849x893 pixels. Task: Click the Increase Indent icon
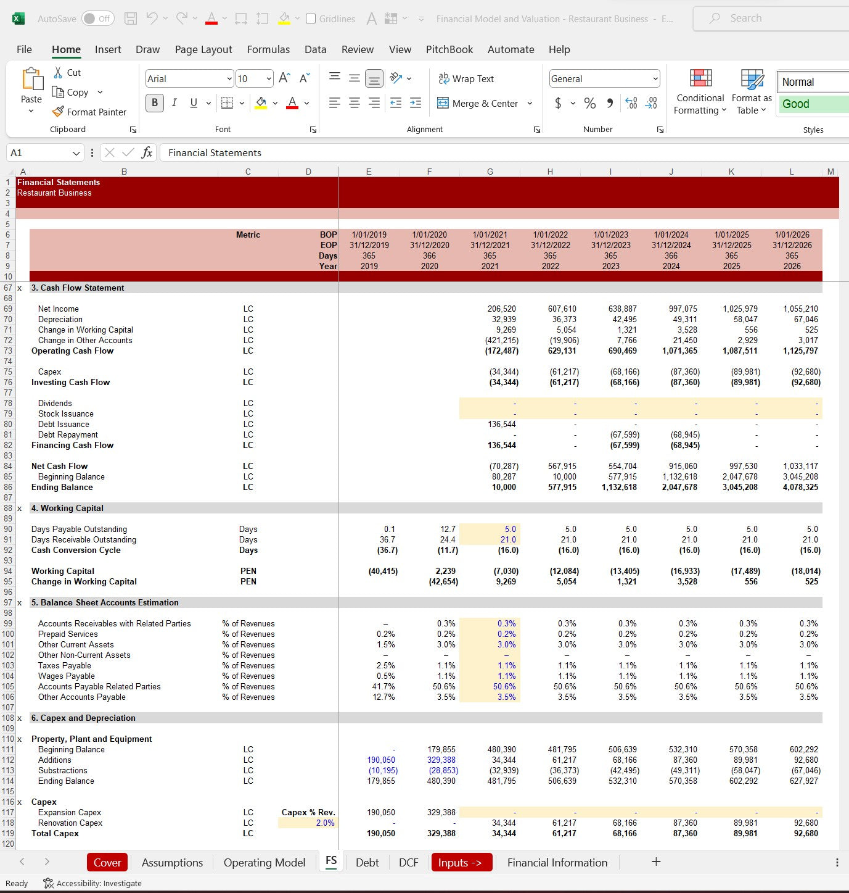[416, 103]
